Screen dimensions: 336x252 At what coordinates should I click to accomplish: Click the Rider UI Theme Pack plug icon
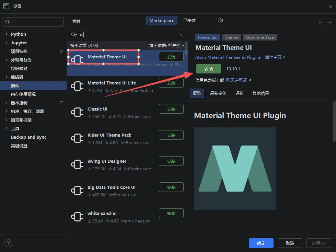click(77, 139)
